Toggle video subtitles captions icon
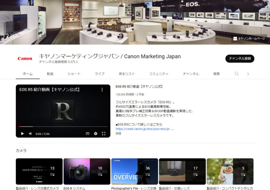This screenshot has width=270, height=190. [88, 134]
